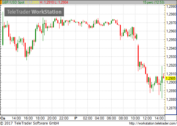The width and height of the screenshot is (177, 126).
Task: Select the 14:00 time label after Cs
Action: click(16, 118)
